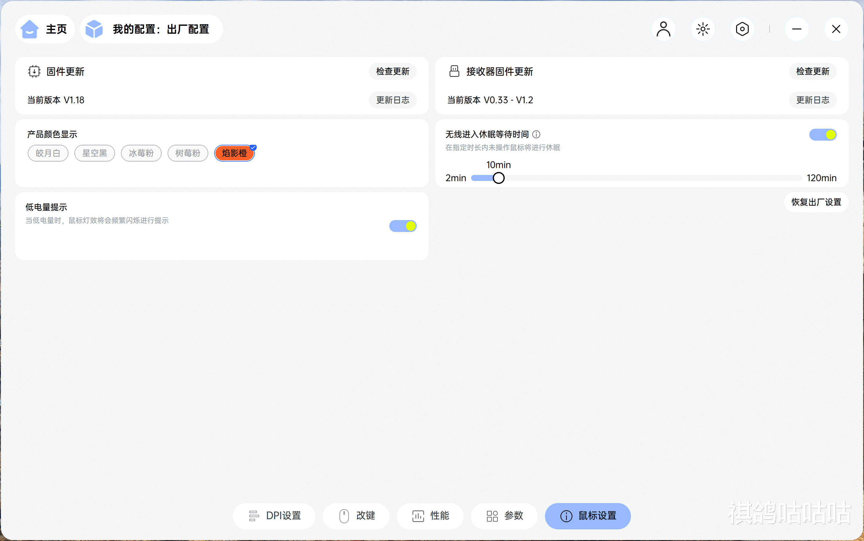Disable the wireless sleep timer toggle
The image size is (864, 541).
click(822, 135)
